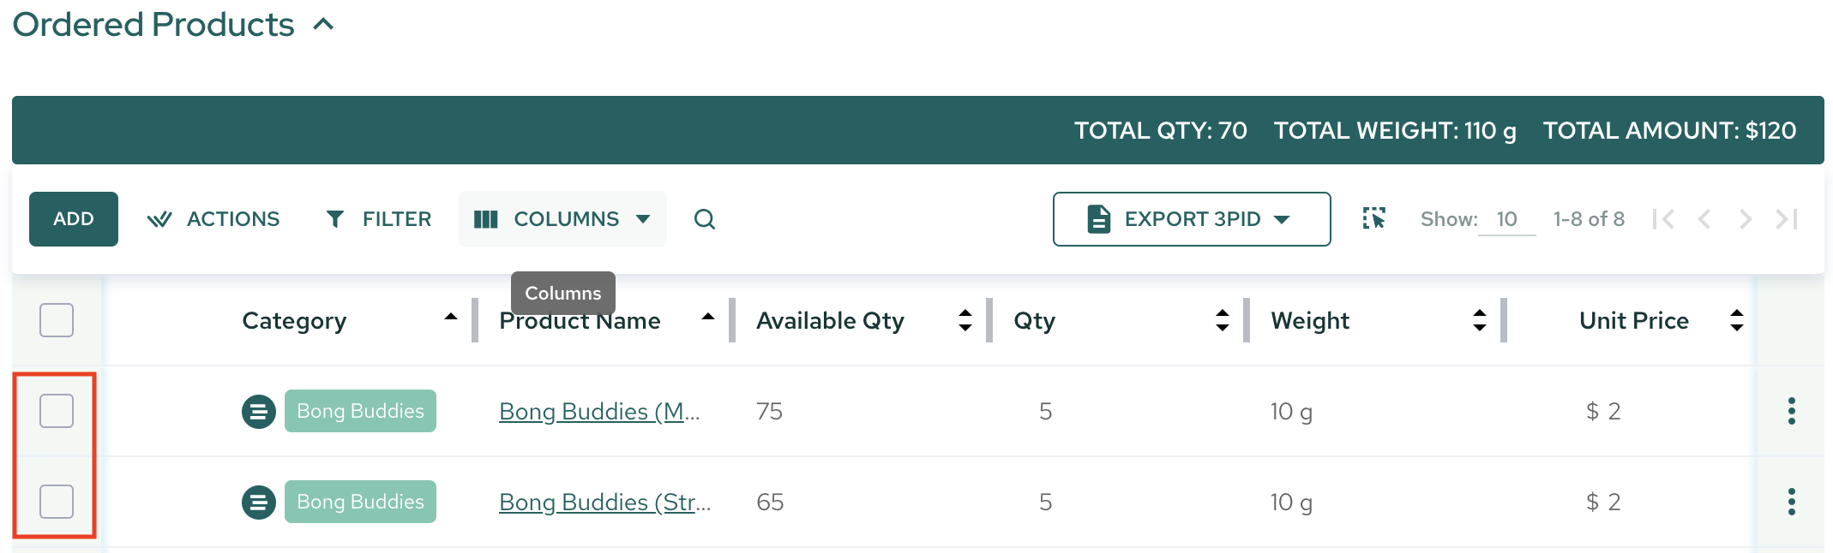This screenshot has width=1833, height=553.
Task: Open the Bong Buddies (M... product link
Action: tap(599, 412)
